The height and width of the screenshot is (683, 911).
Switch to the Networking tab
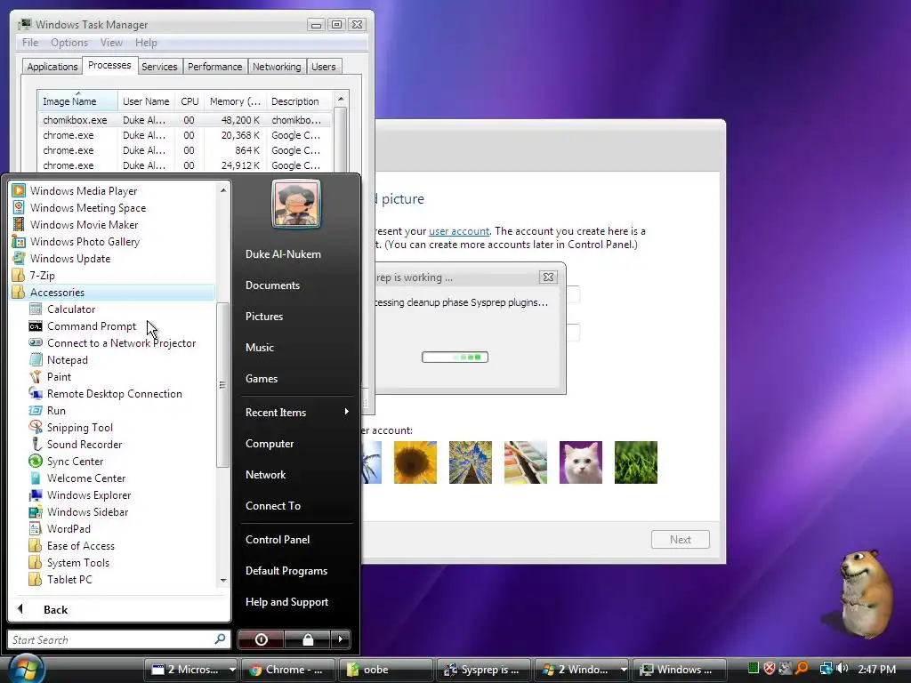pos(277,67)
